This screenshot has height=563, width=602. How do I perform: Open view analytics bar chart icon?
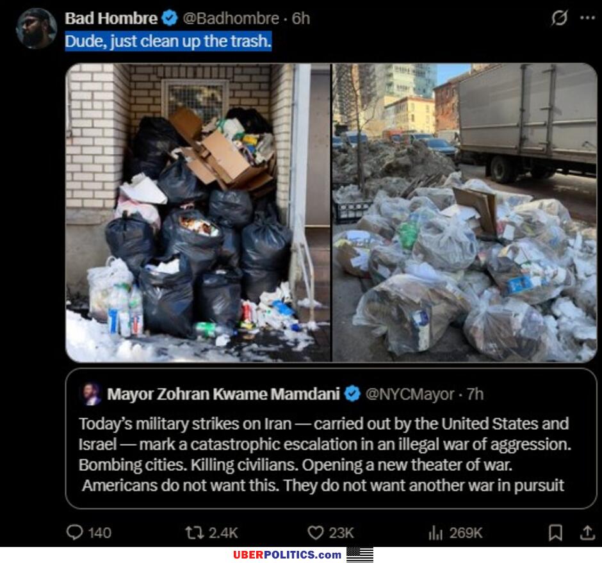pyautogui.click(x=435, y=533)
